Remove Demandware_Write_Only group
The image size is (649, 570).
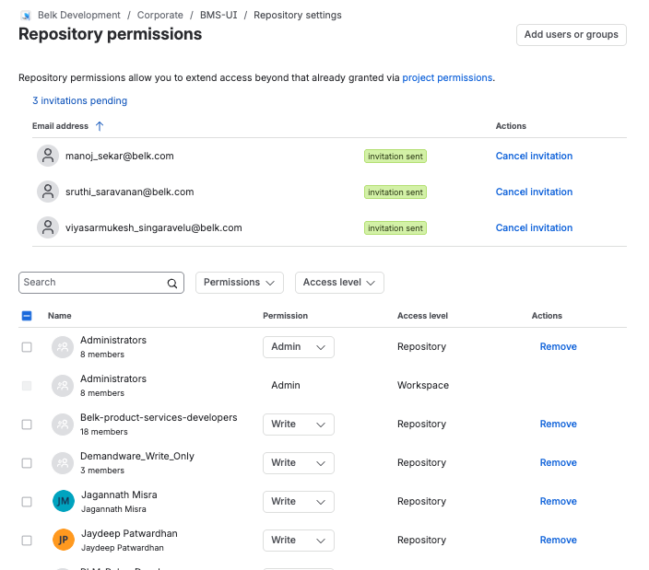click(558, 463)
